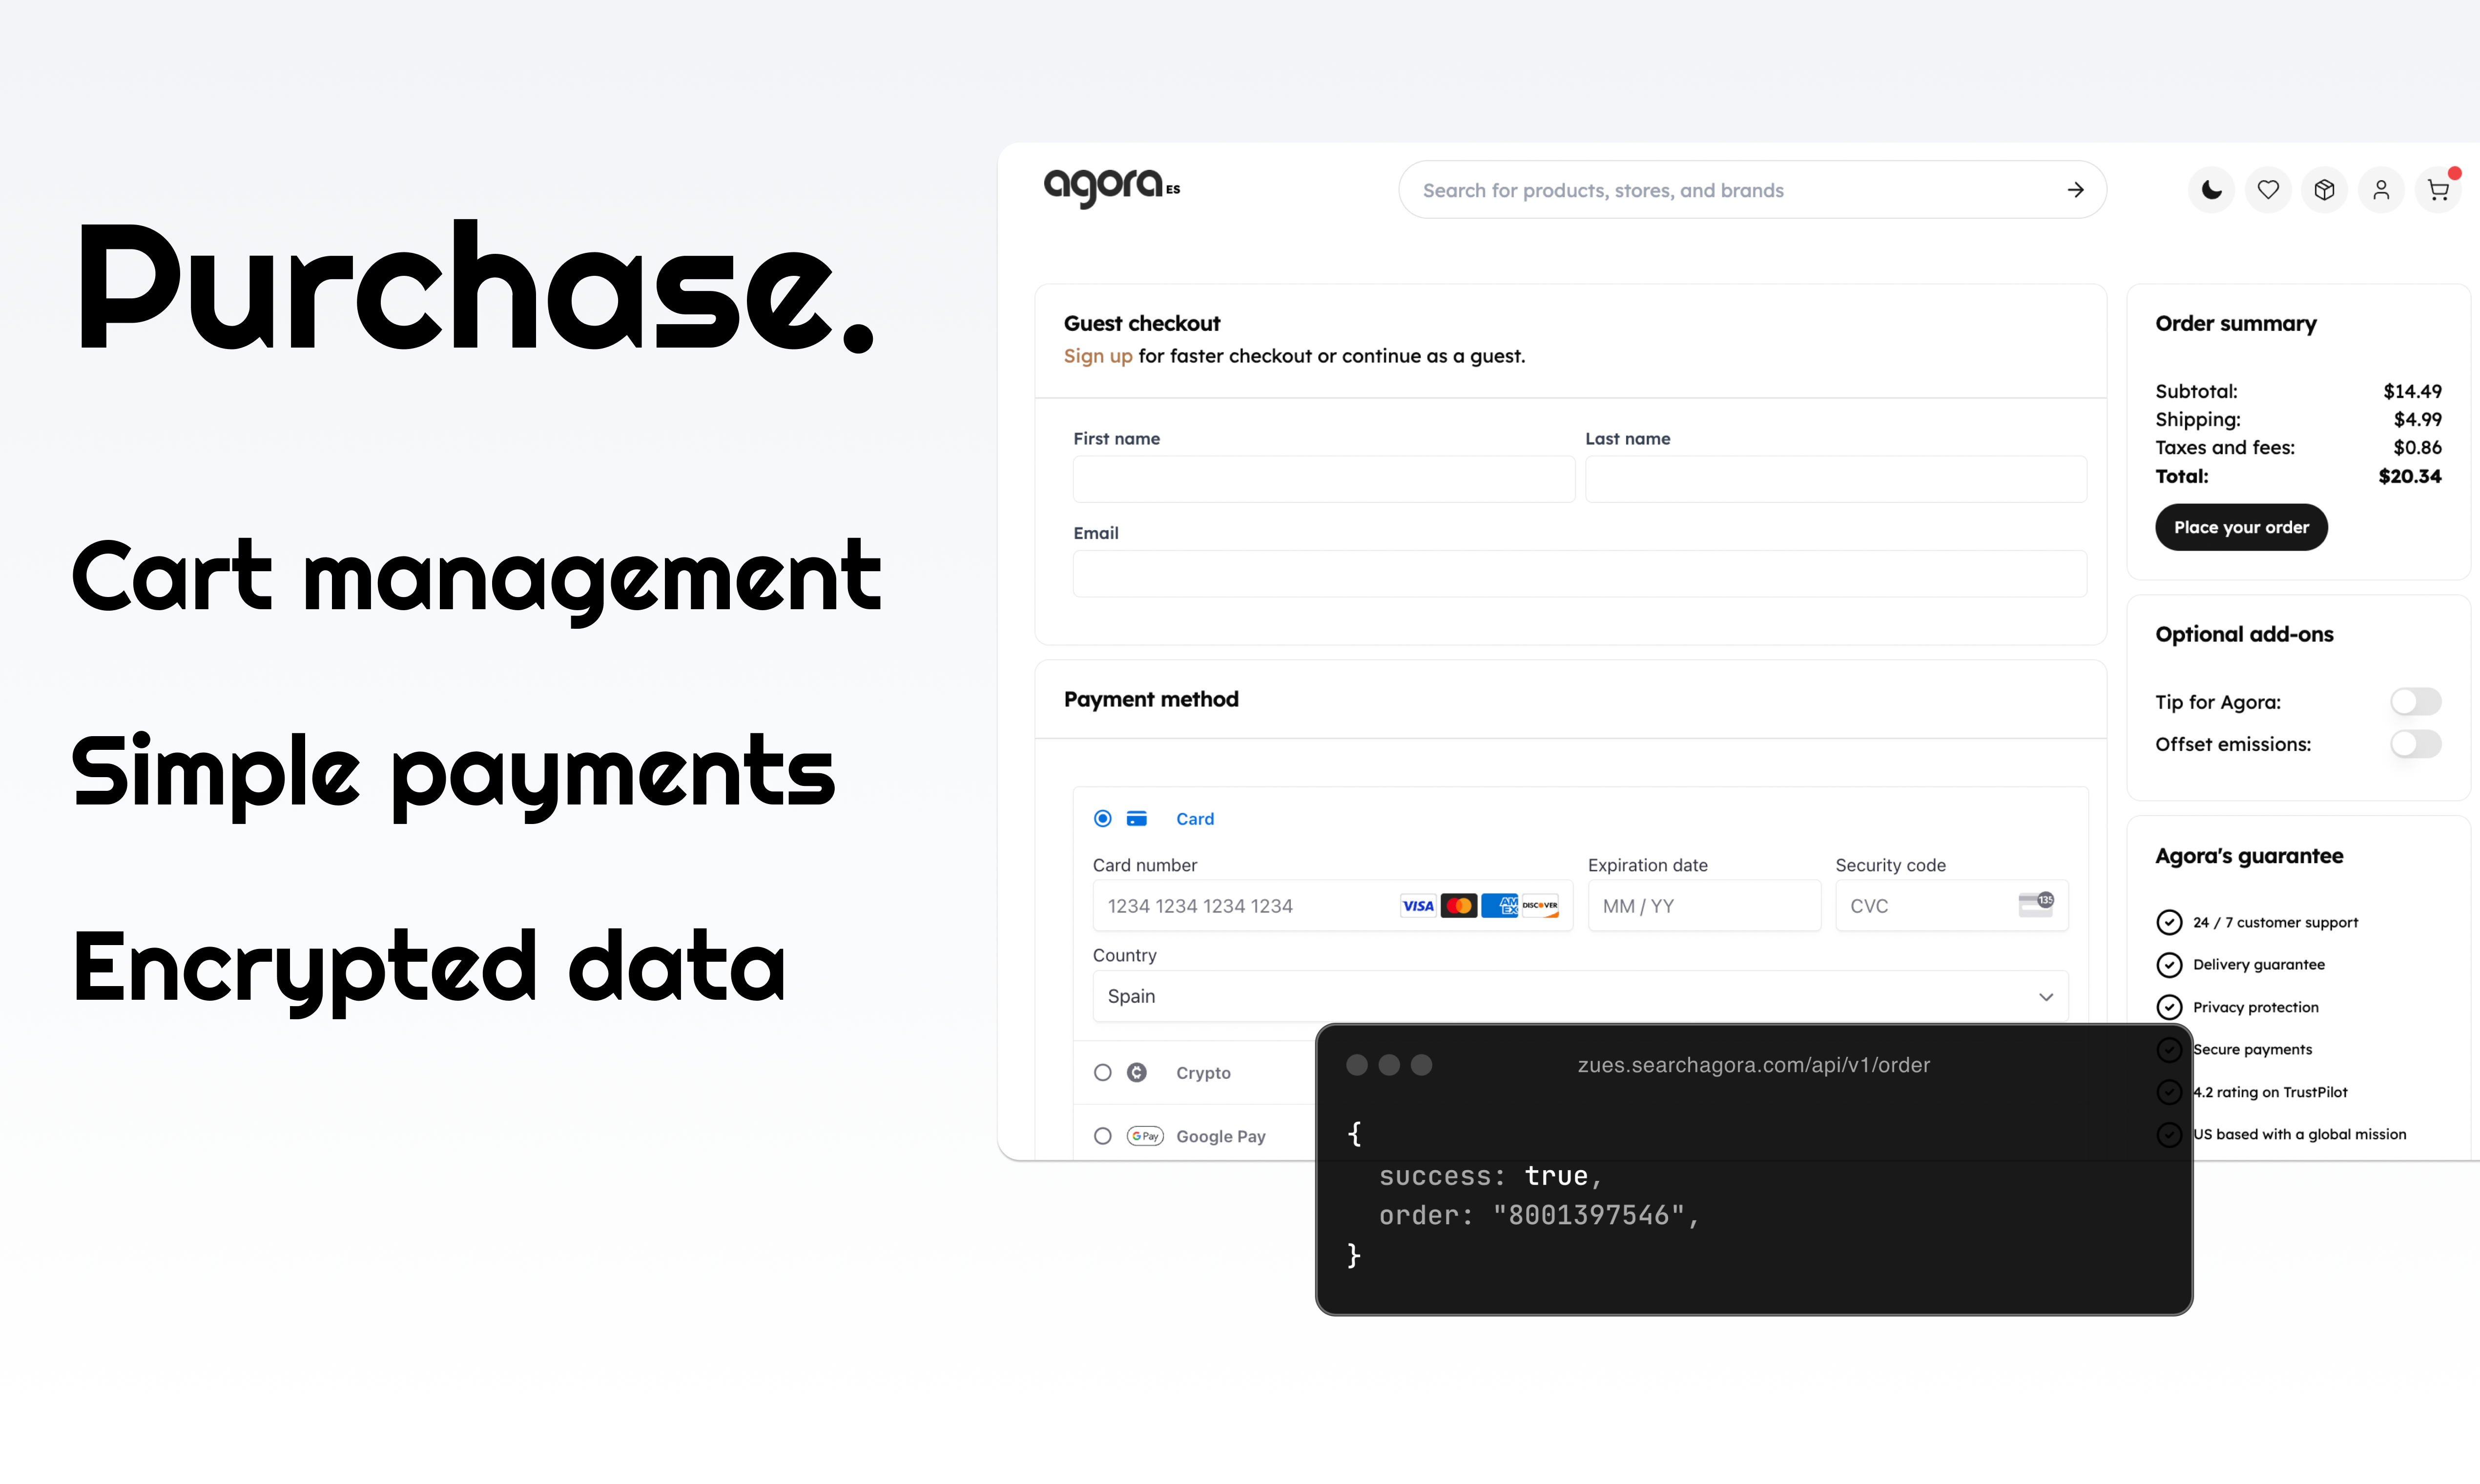Open the Country dropdown showing Spain
2480x1484 pixels.
coord(1580,996)
